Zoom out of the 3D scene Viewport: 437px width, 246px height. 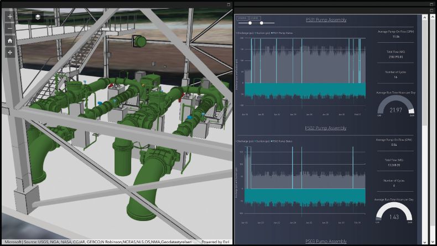pyautogui.click(x=10, y=28)
